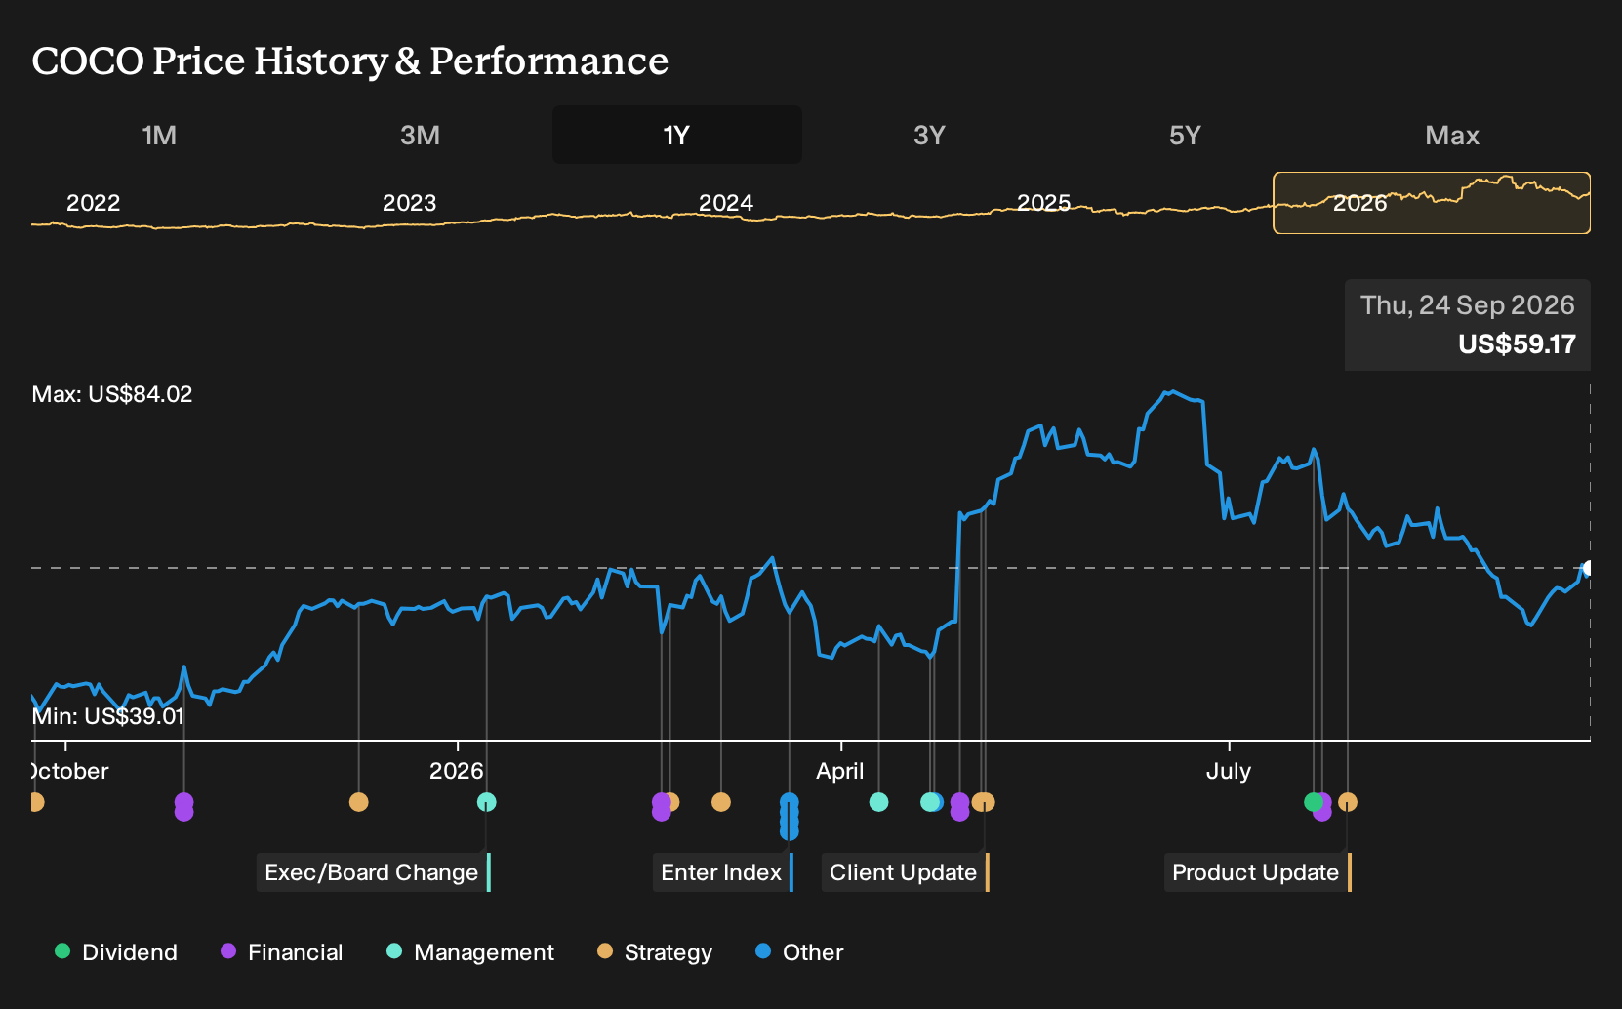Click the 'Thu, 24 Sep 2026' tooltip date
This screenshot has width=1622, height=1009.
point(1468,305)
